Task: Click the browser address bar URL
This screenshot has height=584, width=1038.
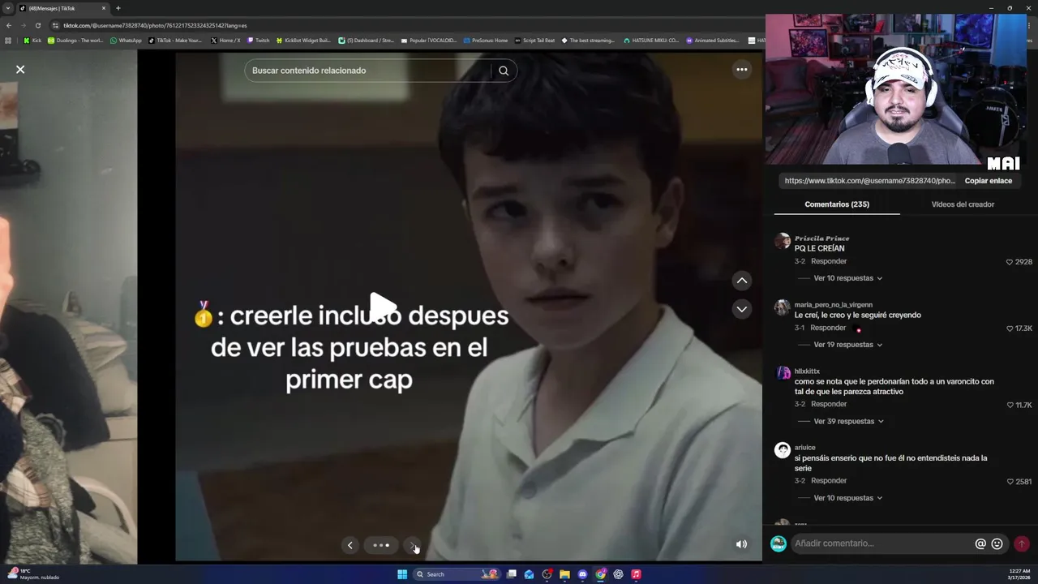Action: click(154, 25)
